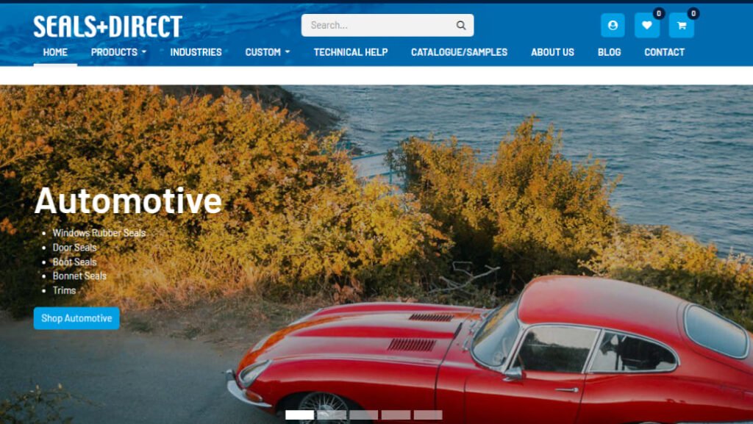
Task: Select the third carousel slide indicator
Action: click(363, 415)
